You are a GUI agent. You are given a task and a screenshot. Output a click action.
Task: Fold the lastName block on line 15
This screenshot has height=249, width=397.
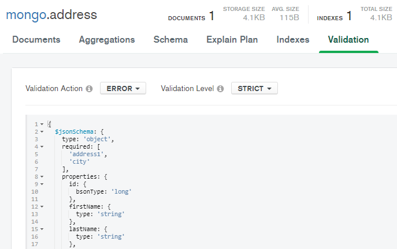pyautogui.click(x=42, y=229)
